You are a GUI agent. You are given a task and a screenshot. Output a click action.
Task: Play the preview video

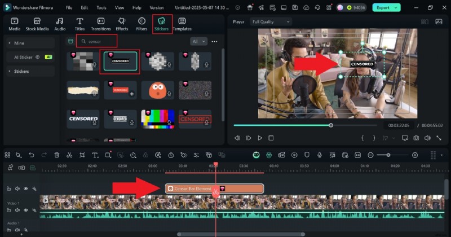click(260, 138)
